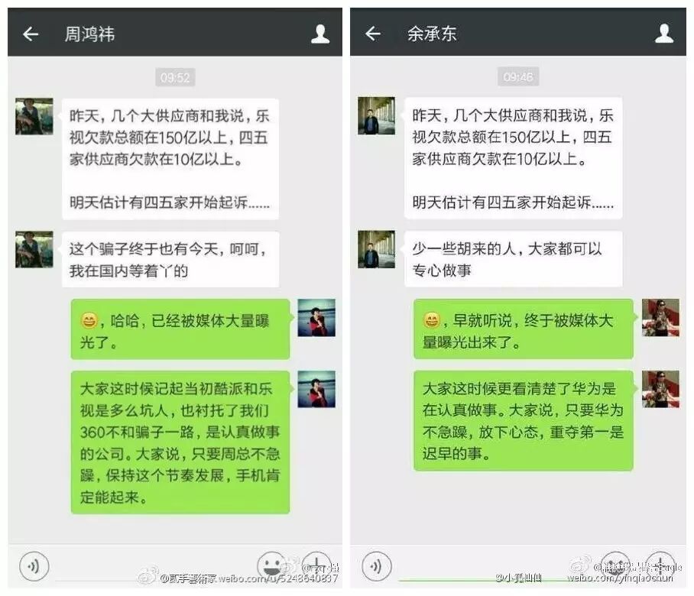
Task: Tap 09:52 timestamp in left chat
Action: pos(175,77)
